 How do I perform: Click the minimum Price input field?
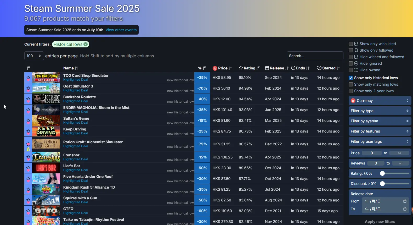[372, 153]
